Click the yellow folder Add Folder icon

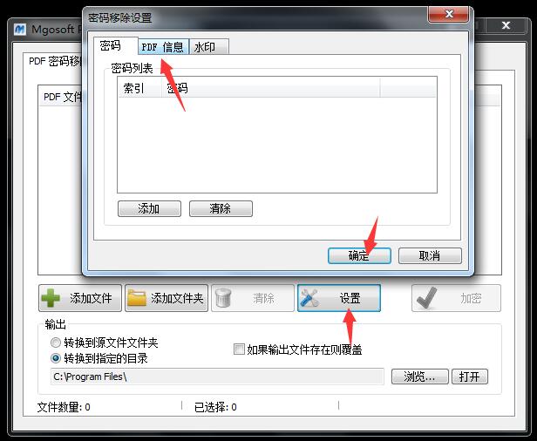pos(137,298)
